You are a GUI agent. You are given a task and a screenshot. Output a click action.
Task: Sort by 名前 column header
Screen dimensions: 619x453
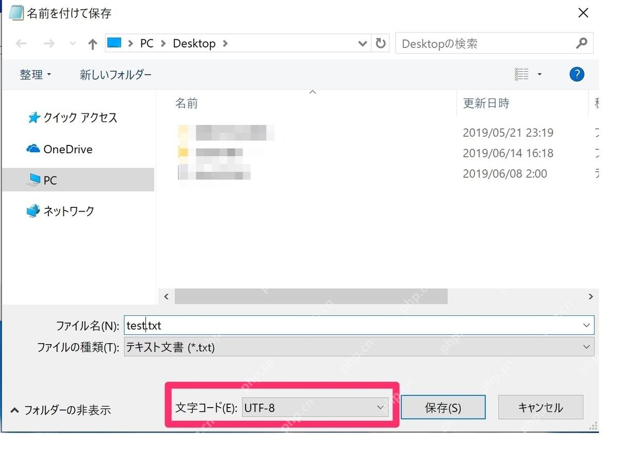pos(187,103)
